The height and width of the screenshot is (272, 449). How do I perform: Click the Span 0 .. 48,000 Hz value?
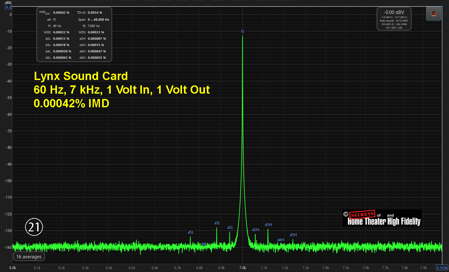click(94, 20)
